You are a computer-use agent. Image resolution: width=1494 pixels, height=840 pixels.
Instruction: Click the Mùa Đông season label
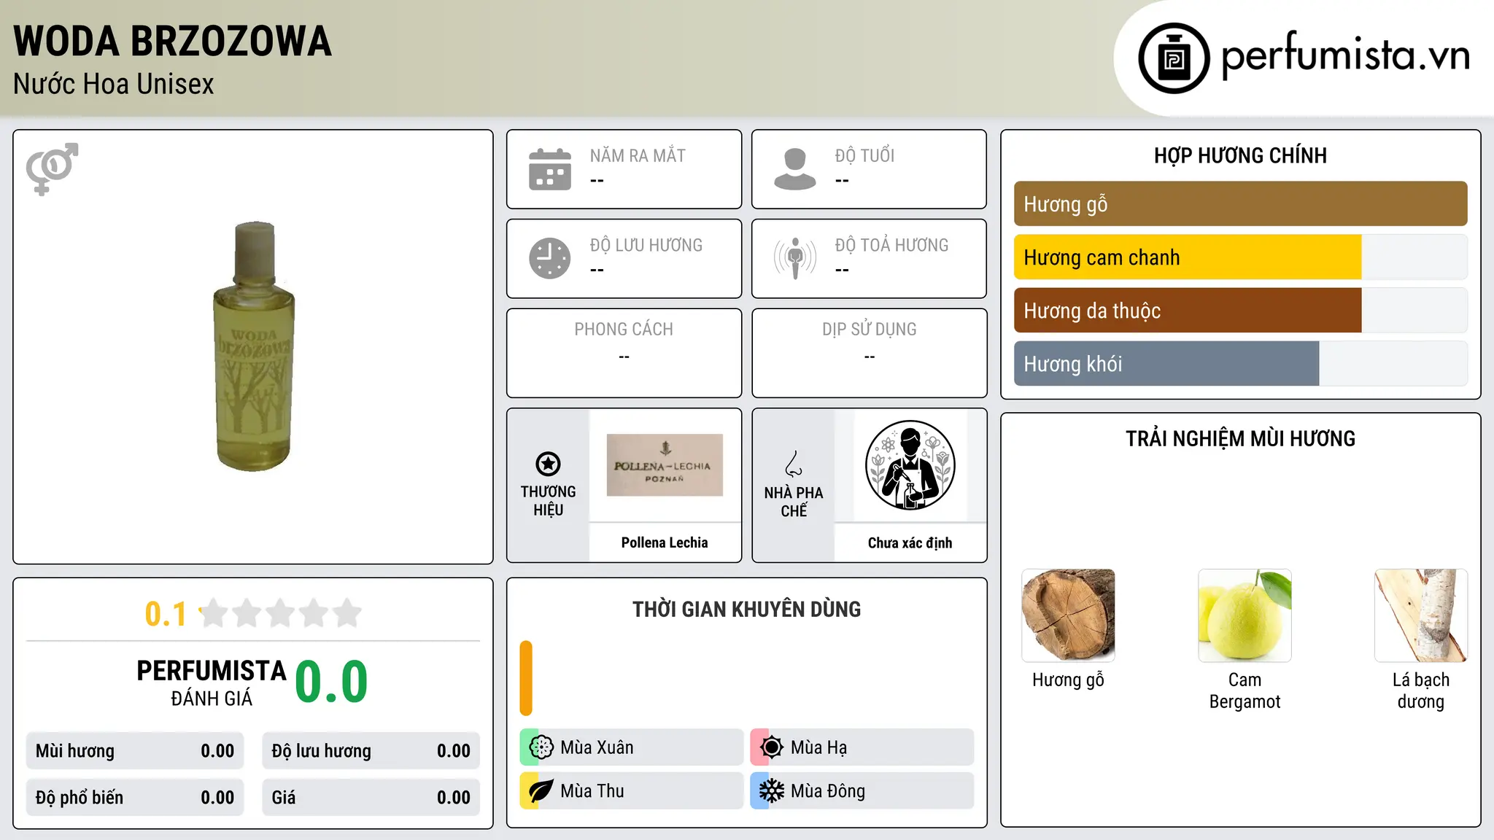pos(828,791)
